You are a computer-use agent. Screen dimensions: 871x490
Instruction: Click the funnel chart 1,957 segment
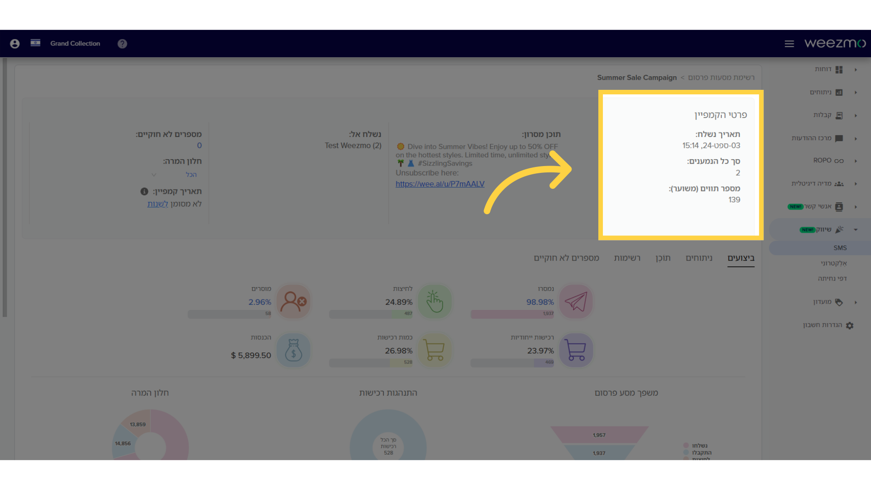(599, 435)
